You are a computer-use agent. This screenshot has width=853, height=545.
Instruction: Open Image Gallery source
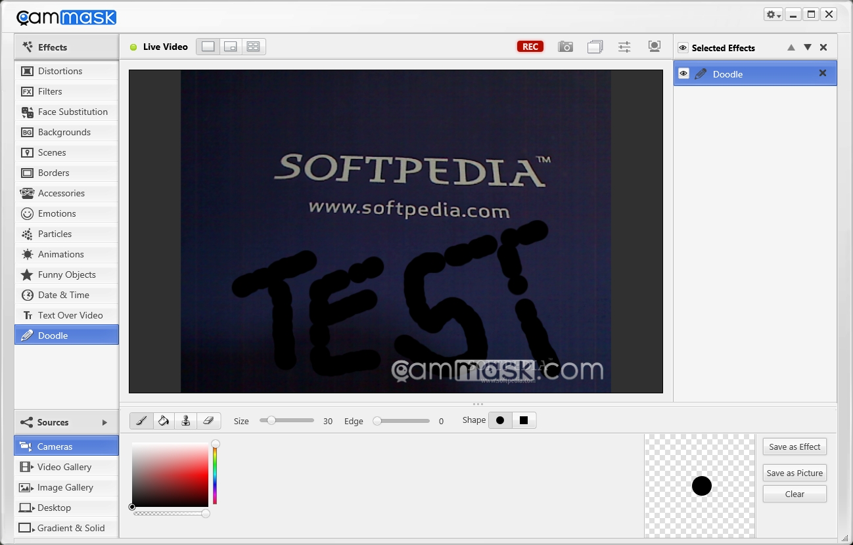66,487
